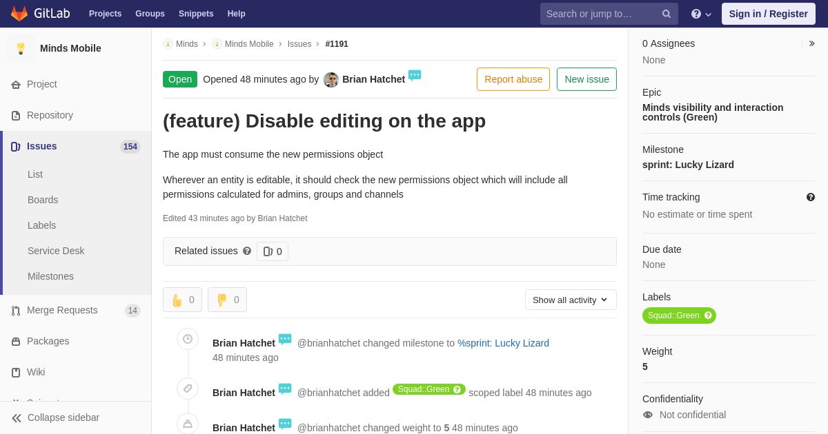Open the Milestones submenu item

50,276
